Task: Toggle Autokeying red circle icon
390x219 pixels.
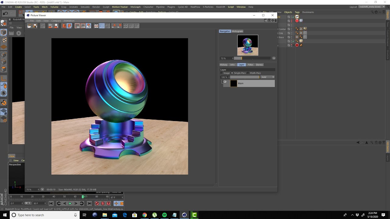Action: [x=103, y=203]
